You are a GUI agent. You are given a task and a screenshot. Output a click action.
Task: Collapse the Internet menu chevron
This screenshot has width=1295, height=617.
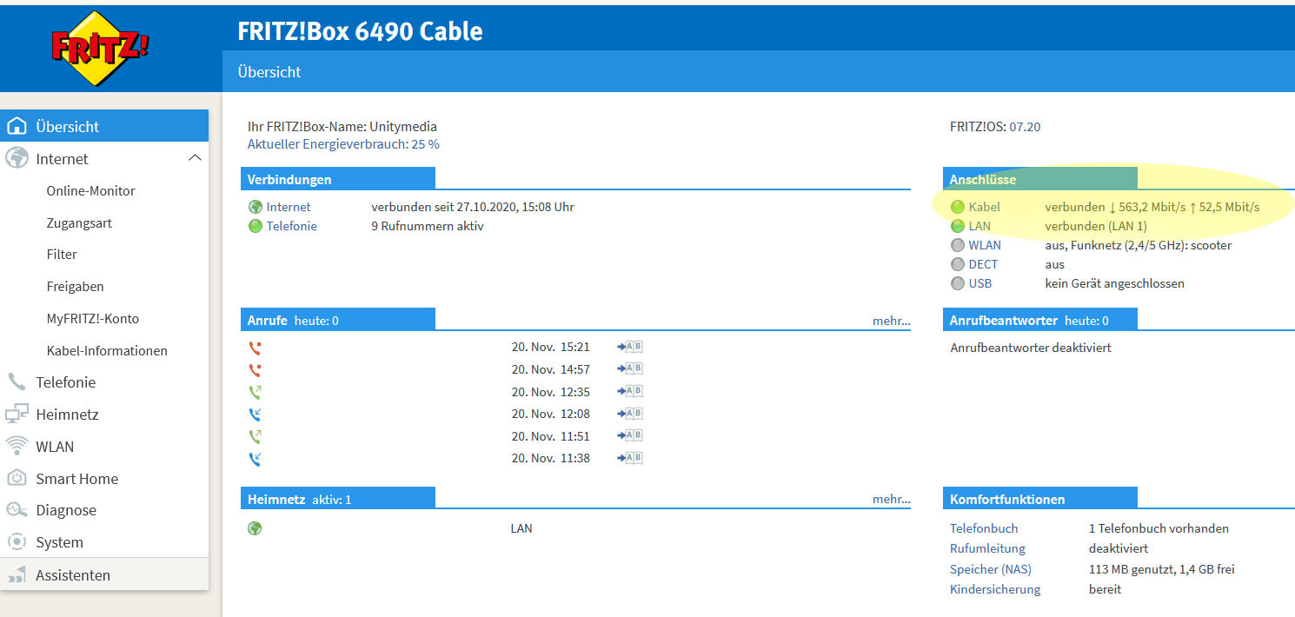195,158
